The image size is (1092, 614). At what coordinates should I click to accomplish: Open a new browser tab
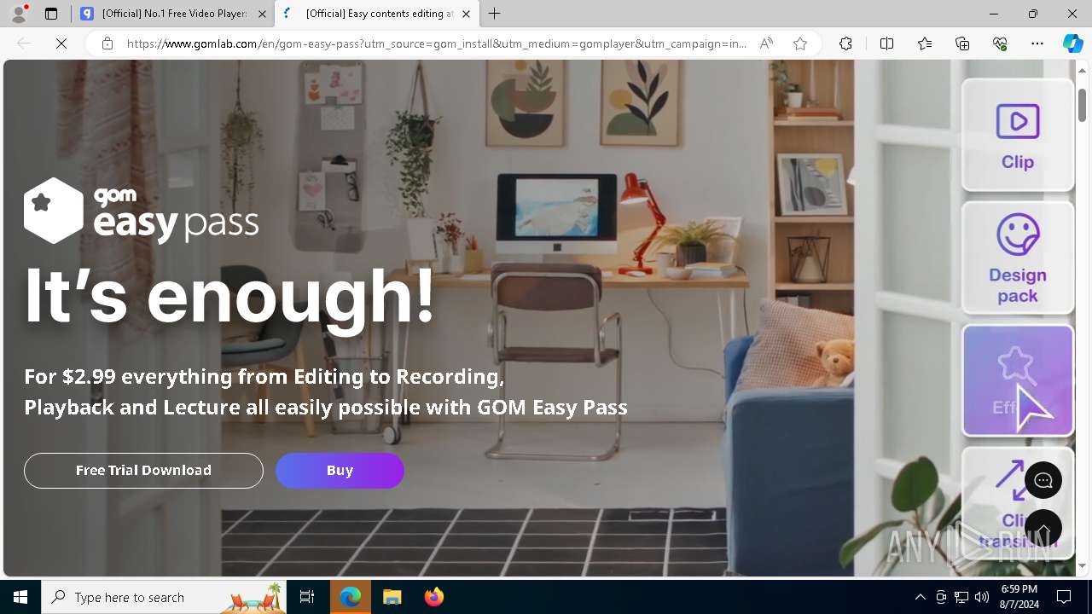[495, 14]
